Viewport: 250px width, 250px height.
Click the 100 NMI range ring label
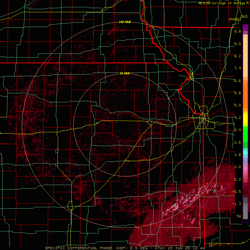click(x=125, y=22)
